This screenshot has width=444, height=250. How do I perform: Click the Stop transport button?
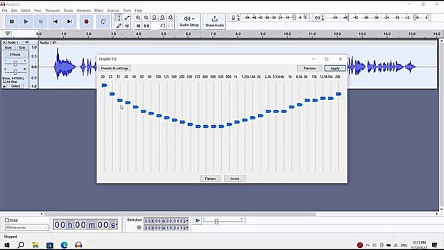click(x=41, y=22)
